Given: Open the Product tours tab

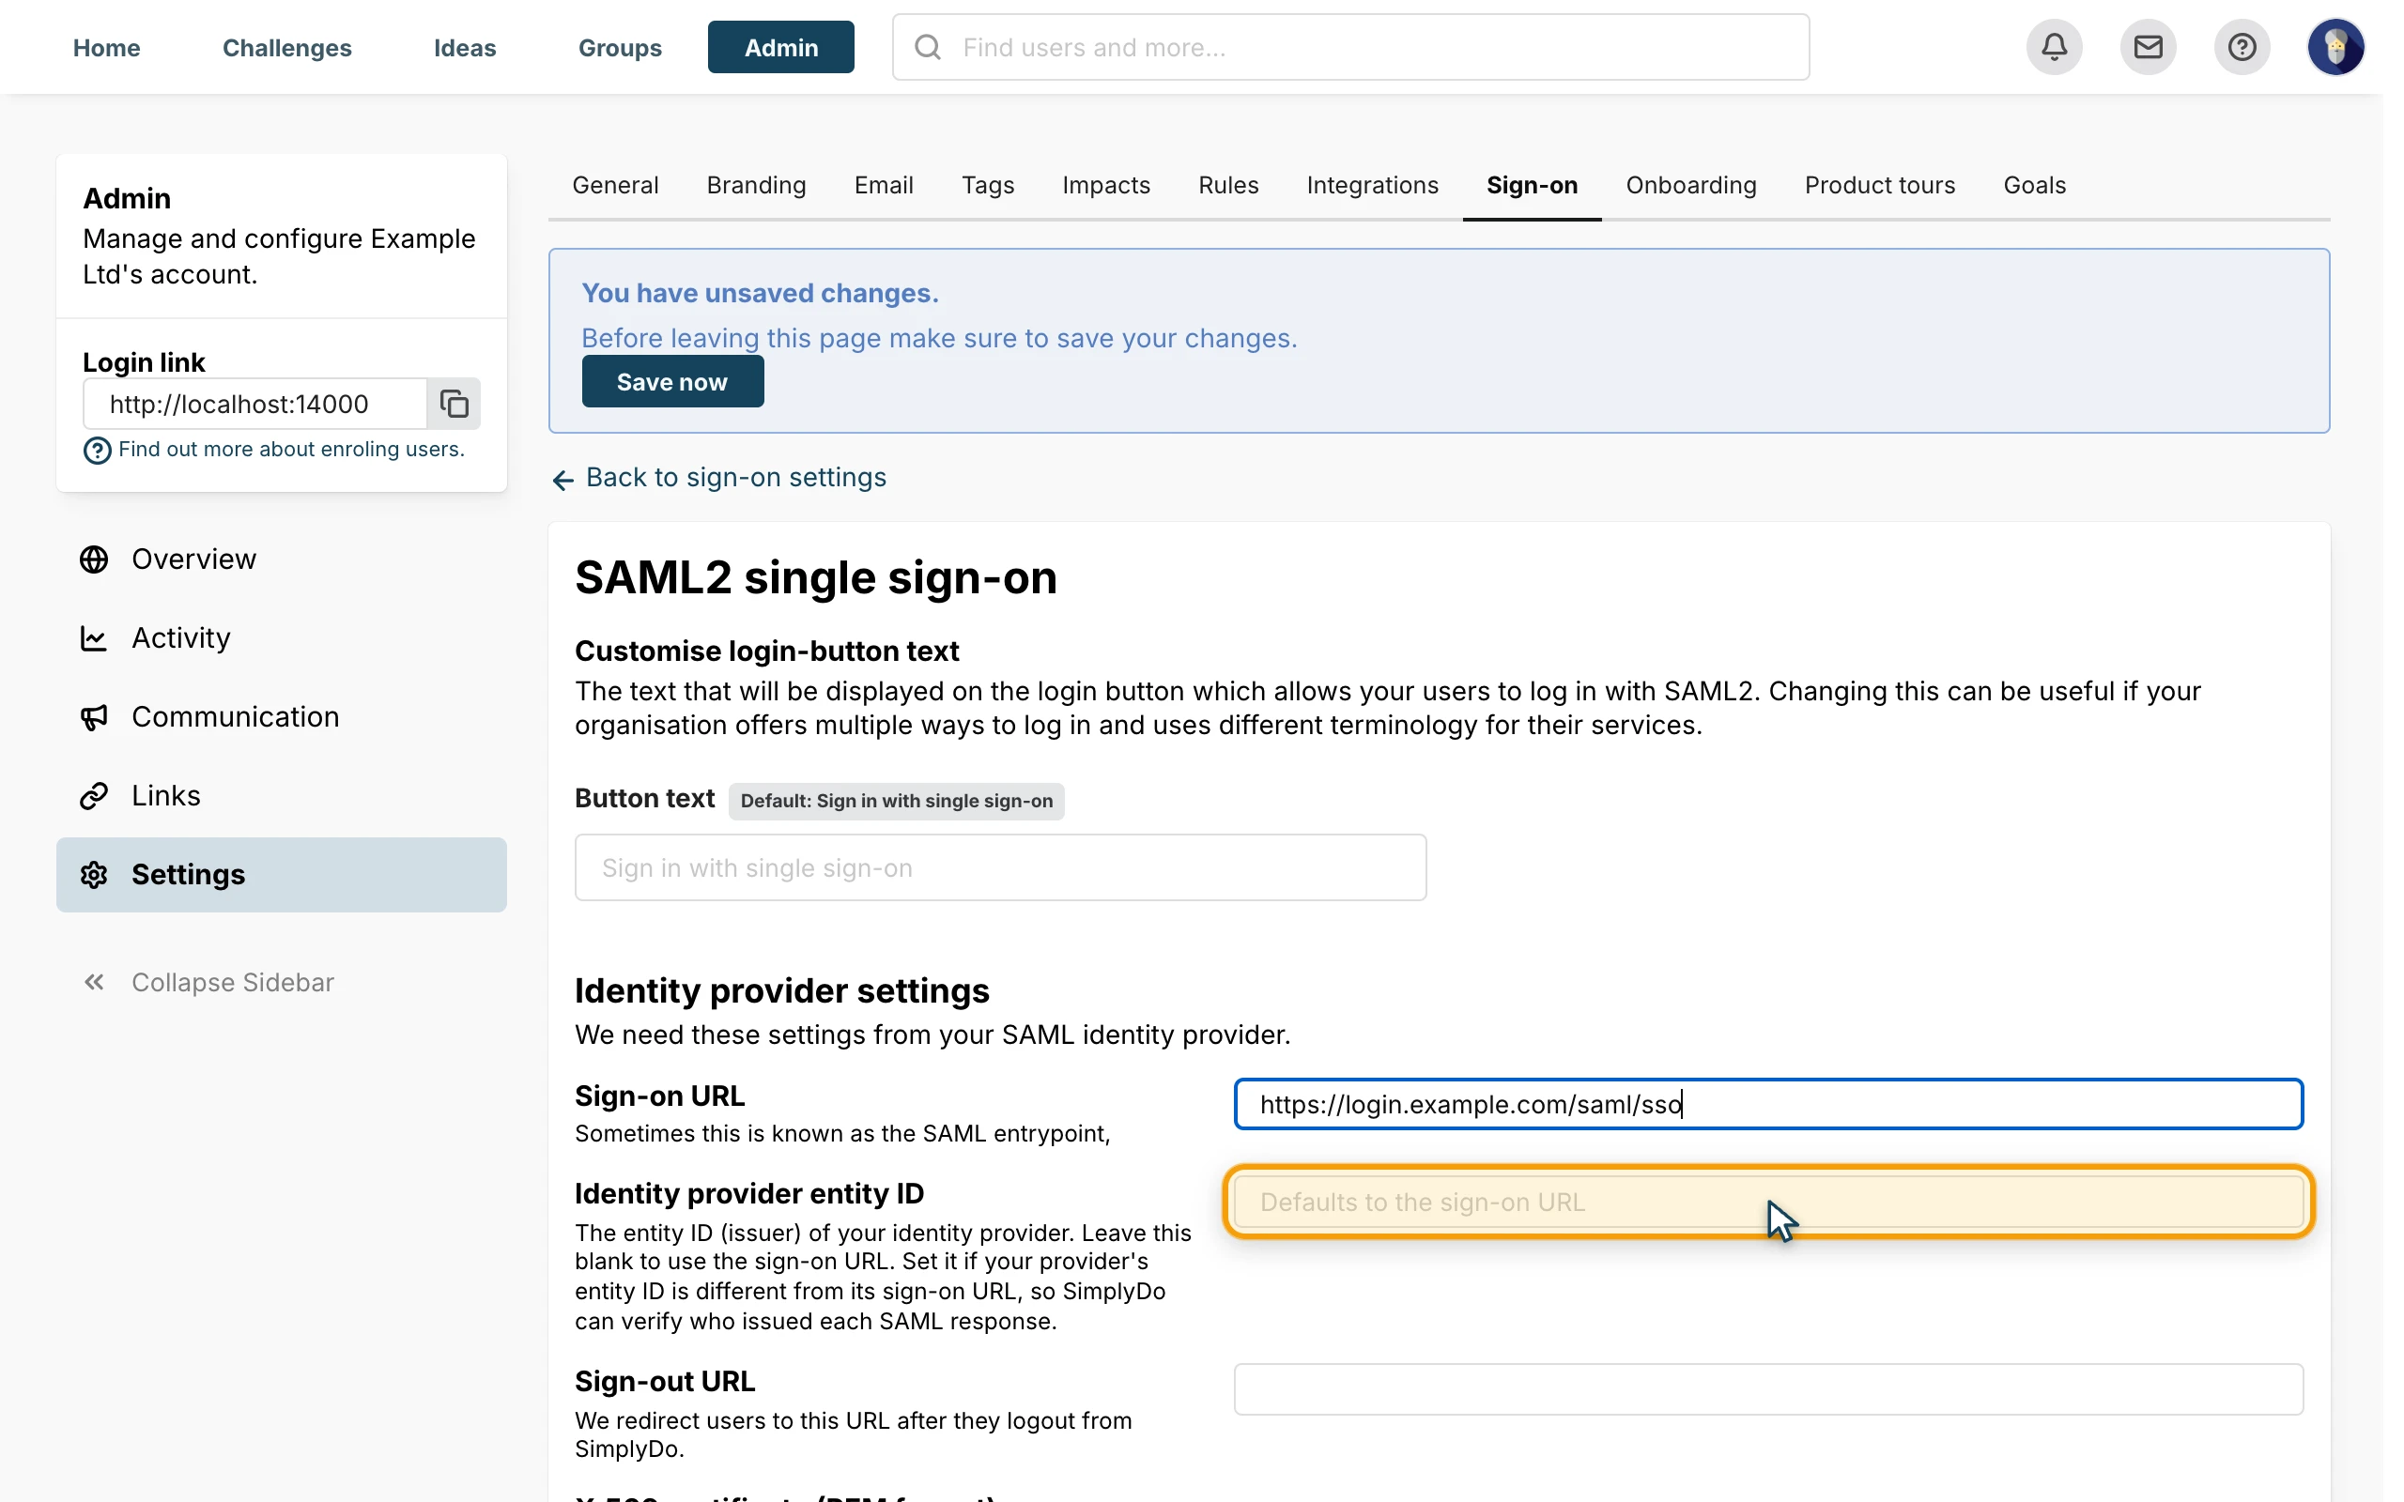Looking at the screenshot, I should tap(1879, 185).
